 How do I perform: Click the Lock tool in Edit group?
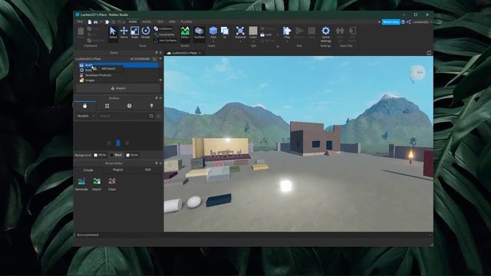(266, 34)
